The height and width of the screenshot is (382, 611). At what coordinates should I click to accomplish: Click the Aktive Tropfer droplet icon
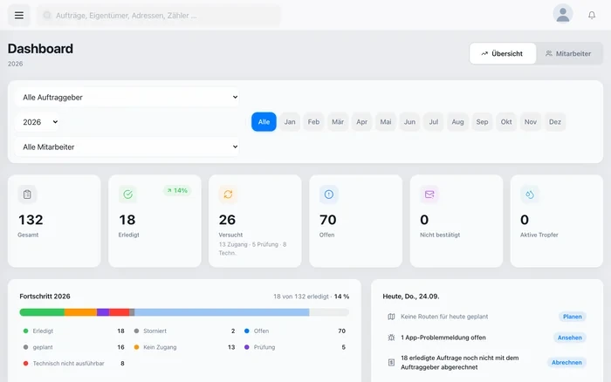click(x=530, y=194)
